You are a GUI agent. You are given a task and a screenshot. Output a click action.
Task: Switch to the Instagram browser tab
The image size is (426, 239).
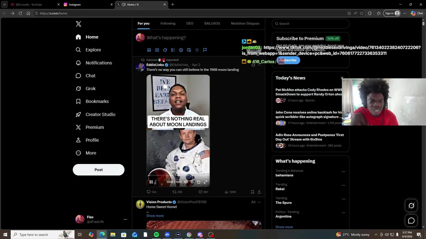tap(88, 5)
